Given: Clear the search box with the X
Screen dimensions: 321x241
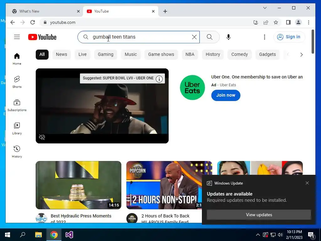Looking at the screenshot, I should (194, 37).
